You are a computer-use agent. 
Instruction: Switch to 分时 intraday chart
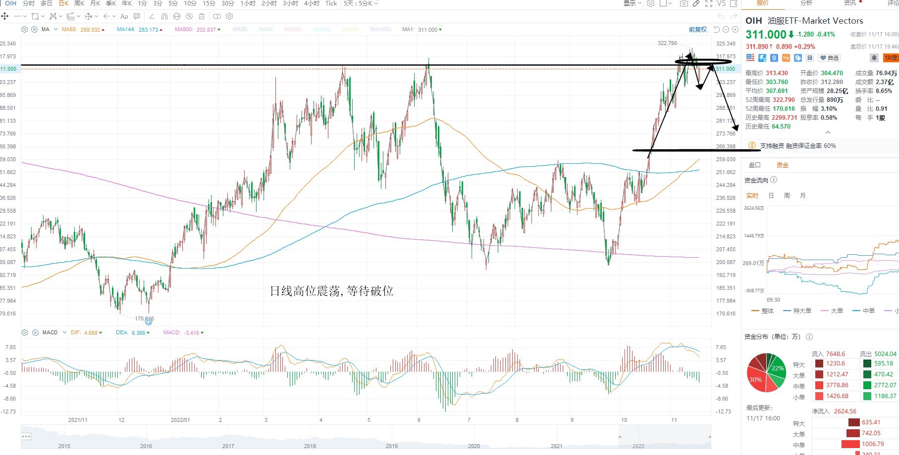tap(29, 3)
